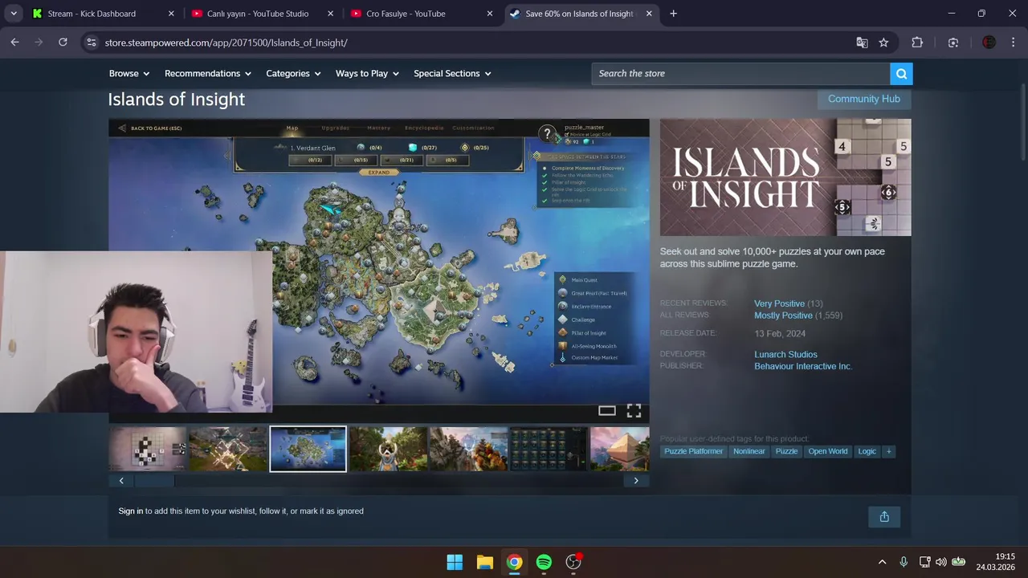The width and height of the screenshot is (1028, 578).
Task: Expand the Special Sections menu
Action: point(452,74)
